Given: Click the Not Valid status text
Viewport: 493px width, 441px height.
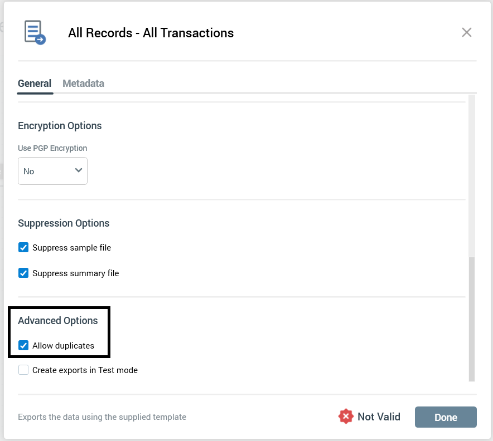Looking at the screenshot, I should (379, 416).
